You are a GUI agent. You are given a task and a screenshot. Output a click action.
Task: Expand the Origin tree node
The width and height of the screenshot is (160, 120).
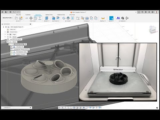5,34
